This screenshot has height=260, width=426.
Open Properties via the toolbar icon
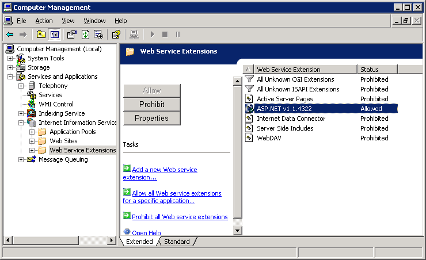click(72, 35)
